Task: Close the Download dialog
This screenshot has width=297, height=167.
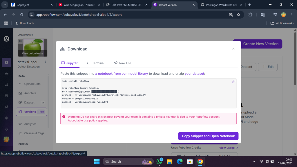Action: click(233, 49)
